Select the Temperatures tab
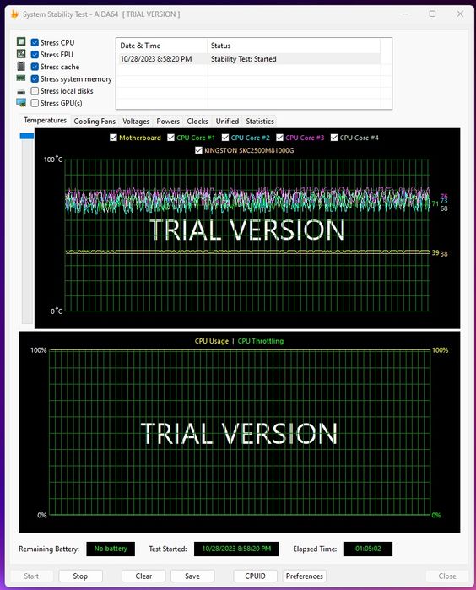 click(45, 121)
